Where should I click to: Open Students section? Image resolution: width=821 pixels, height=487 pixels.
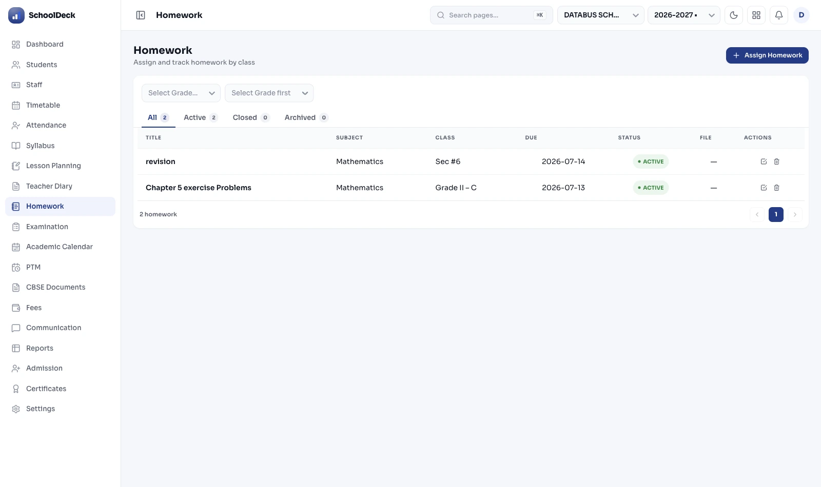click(60, 65)
